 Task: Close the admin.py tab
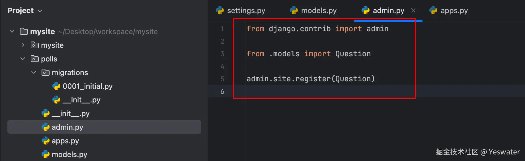coord(413,11)
